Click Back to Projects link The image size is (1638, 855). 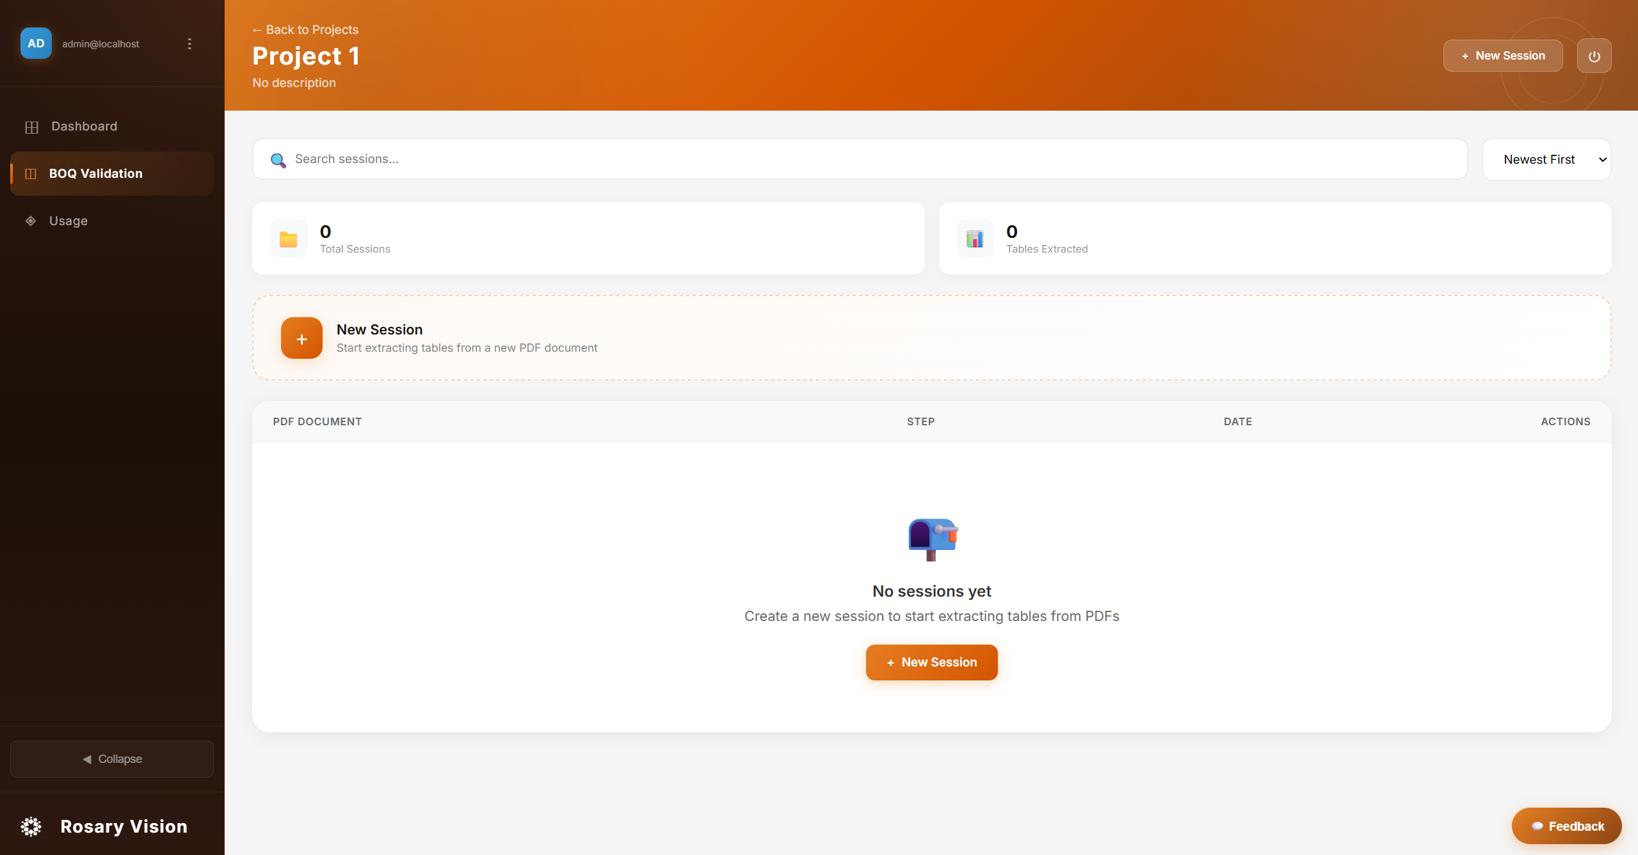pyautogui.click(x=305, y=30)
